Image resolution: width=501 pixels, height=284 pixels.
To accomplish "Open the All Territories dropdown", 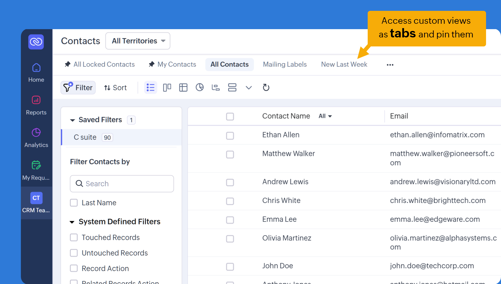I will coord(138,41).
